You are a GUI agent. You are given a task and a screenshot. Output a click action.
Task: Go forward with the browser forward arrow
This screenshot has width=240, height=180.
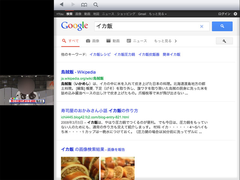(73, 4)
